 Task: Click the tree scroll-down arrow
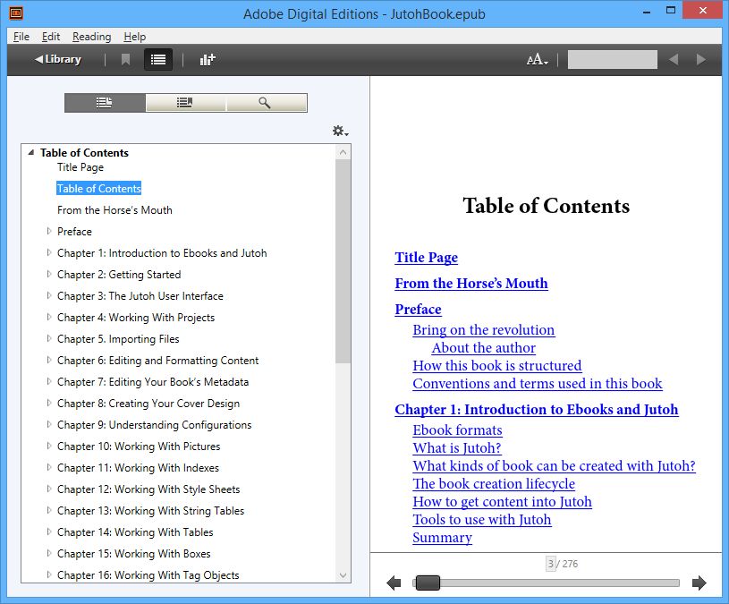tap(343, 575)
